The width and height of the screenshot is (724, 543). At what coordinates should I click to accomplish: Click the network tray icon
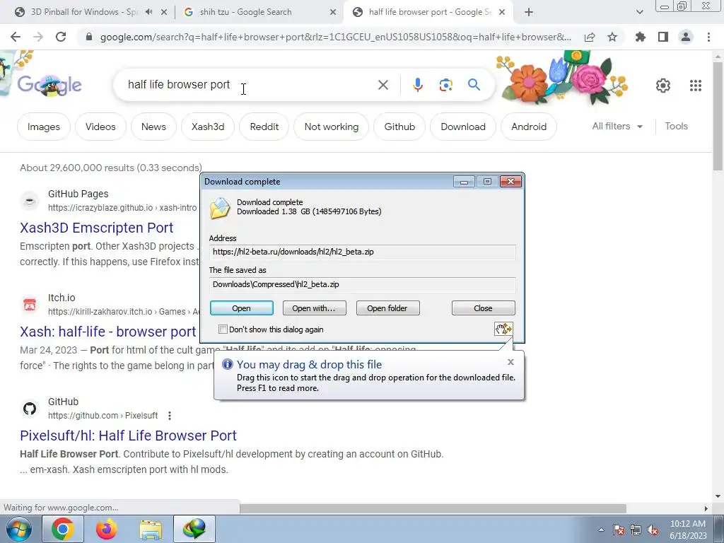pos(636,530)
